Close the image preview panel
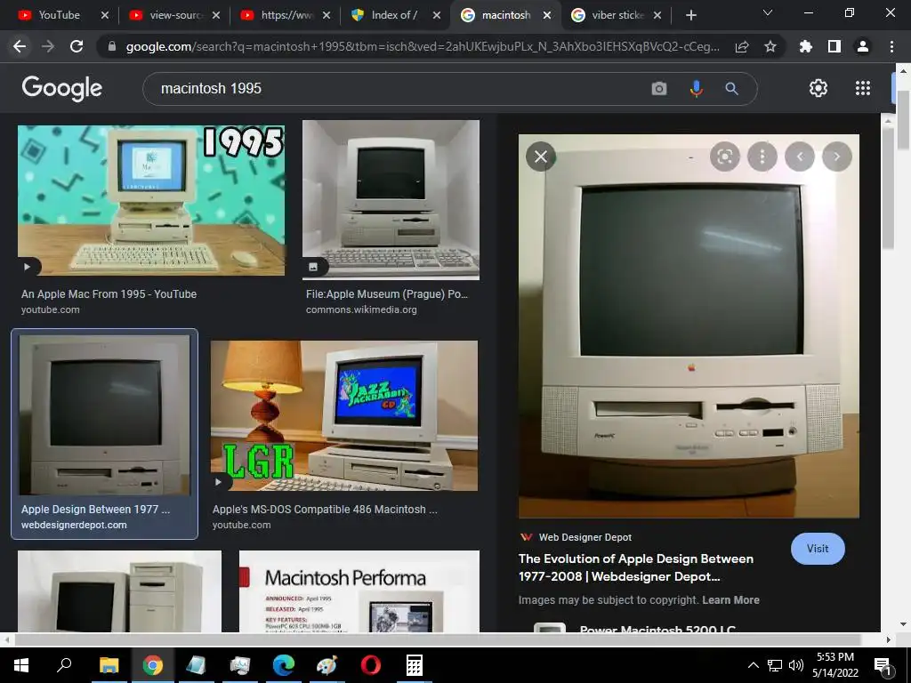Screen dimensions: 911x683 pyautogui.click(x=541, y=157)
